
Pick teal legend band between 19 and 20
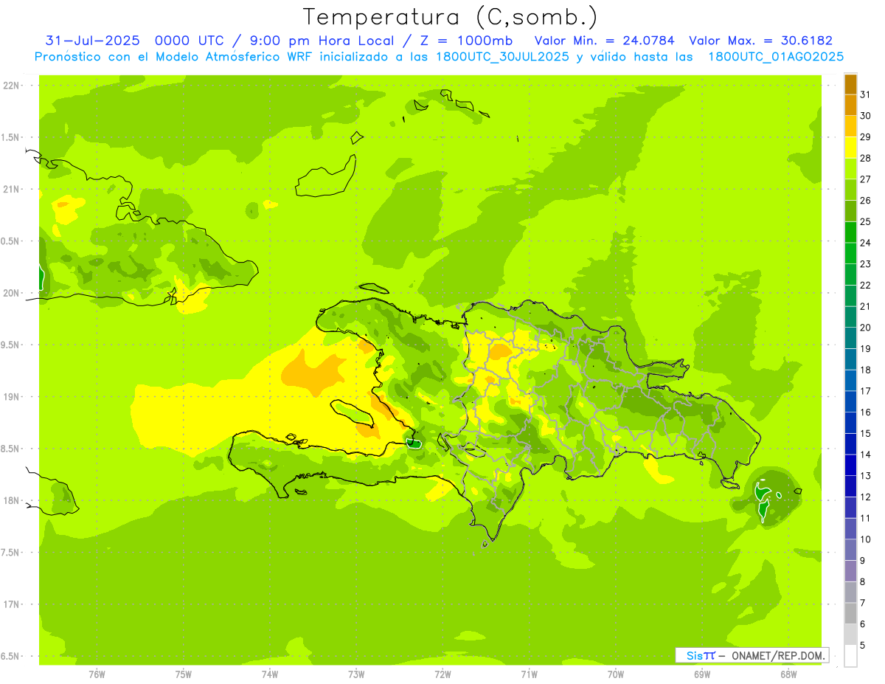click(850, 338)
